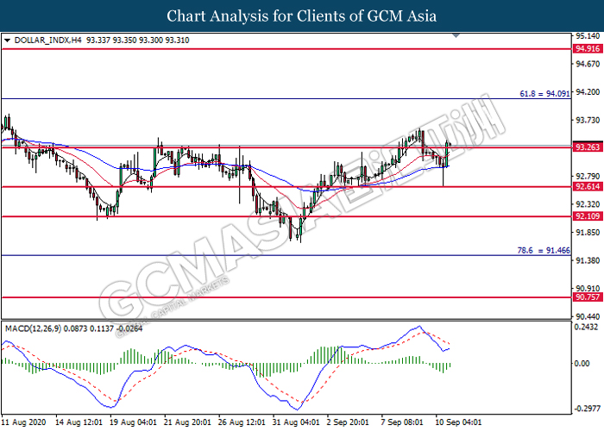The image size is (604, 431).
Task: Click the Chart Analysis for Clients header
Action: (302, 16)
